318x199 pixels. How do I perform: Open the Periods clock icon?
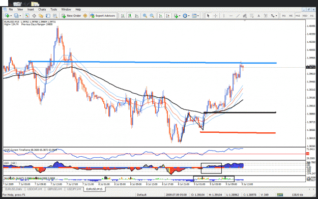point(185,16)
